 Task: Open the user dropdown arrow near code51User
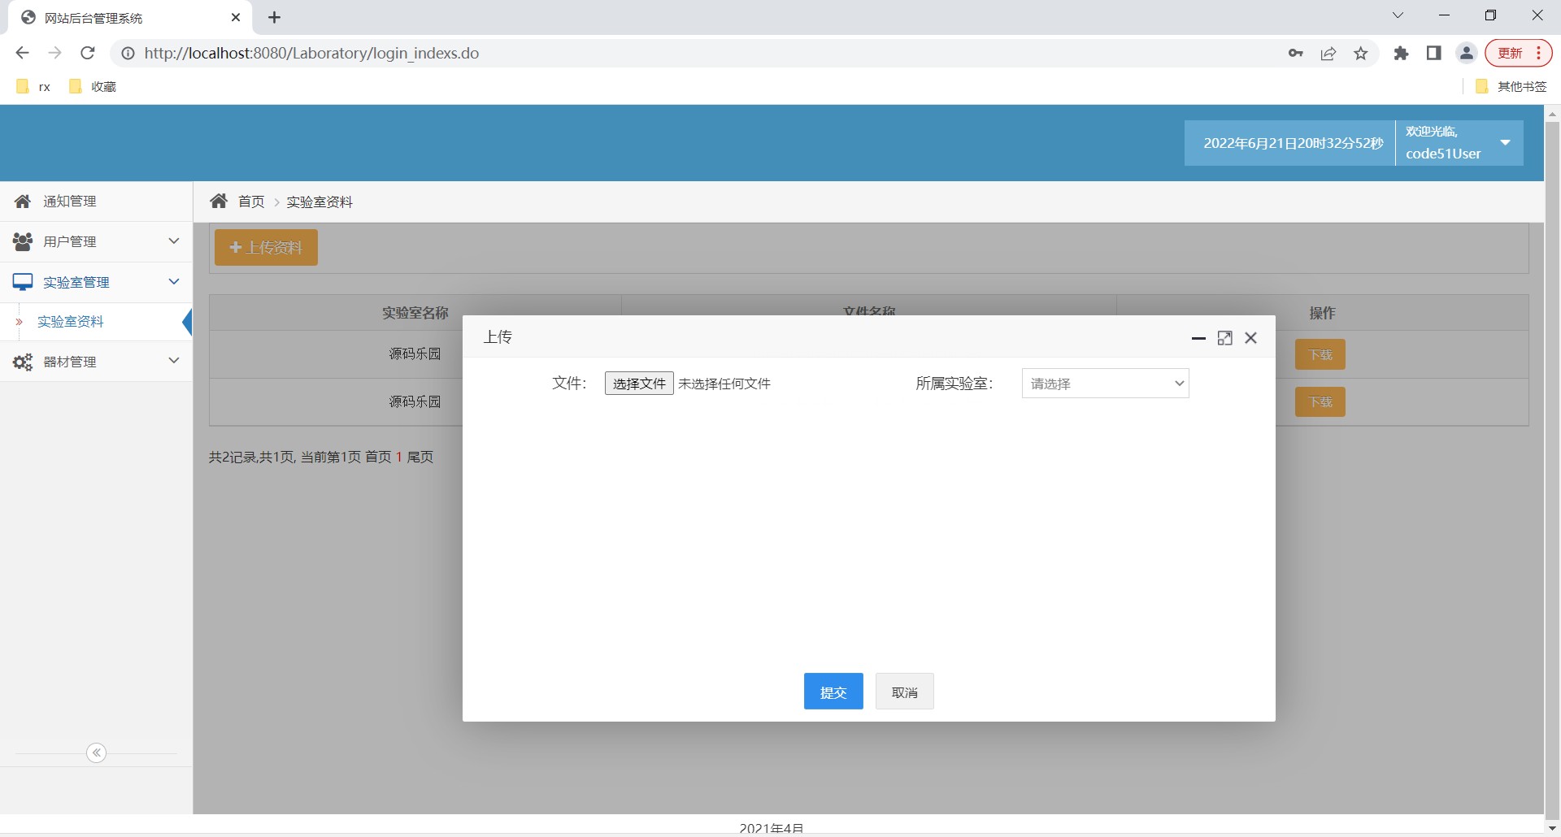point(1505,142)
